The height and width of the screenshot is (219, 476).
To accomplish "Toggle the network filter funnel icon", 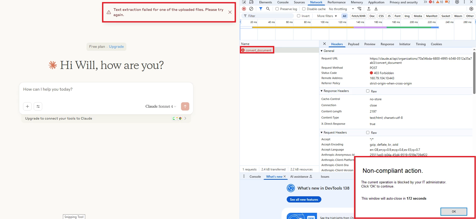I will coord(261,9).
